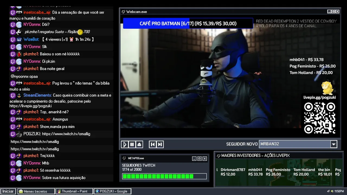
Task: Click the livepix QR code
Action: pos(320,118)
